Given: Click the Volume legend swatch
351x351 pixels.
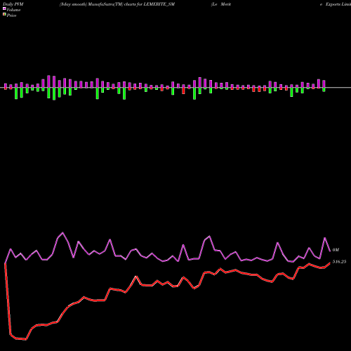Looking at the screenshot, I should coord(4,9).
